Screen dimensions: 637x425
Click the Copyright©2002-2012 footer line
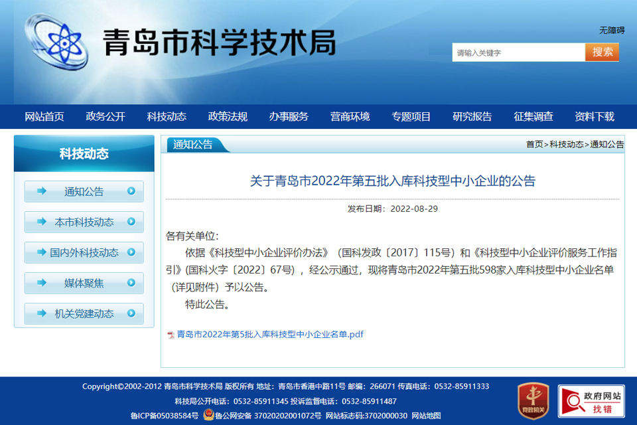click(285, 386)
